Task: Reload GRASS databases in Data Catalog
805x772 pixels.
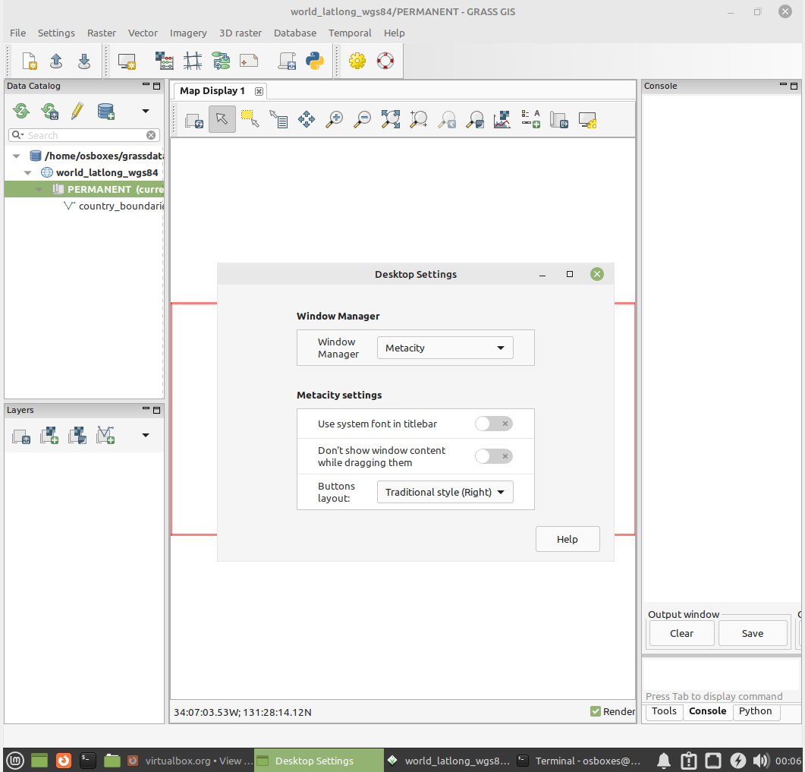Action: tap(21, 111)
